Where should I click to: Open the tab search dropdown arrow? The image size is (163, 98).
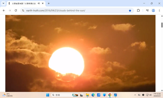(3, 3)
